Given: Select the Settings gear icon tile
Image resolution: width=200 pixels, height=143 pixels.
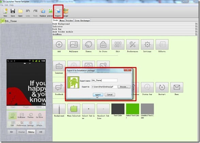Looking at the screenshot, I should 147,44.
